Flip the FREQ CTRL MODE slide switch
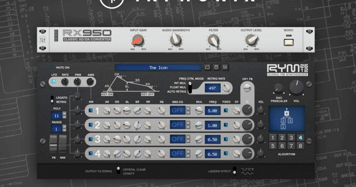The width and height of the screenshot is (356, 187). (190, 88)
